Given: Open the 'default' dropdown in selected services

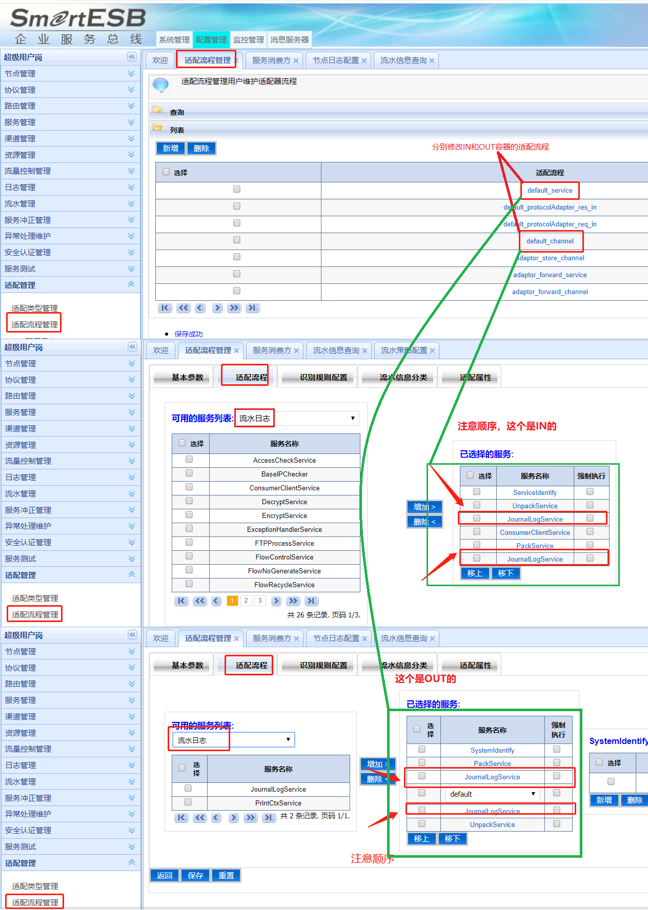Looking at the screenshot, I should point(492,794).
